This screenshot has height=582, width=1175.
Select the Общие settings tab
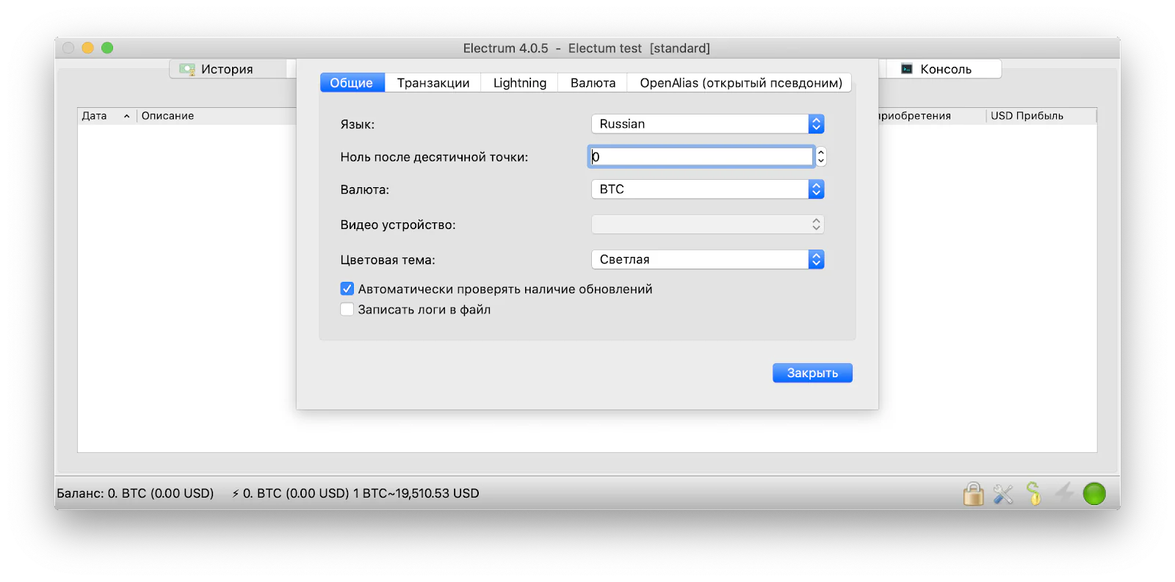pos(352,83)
